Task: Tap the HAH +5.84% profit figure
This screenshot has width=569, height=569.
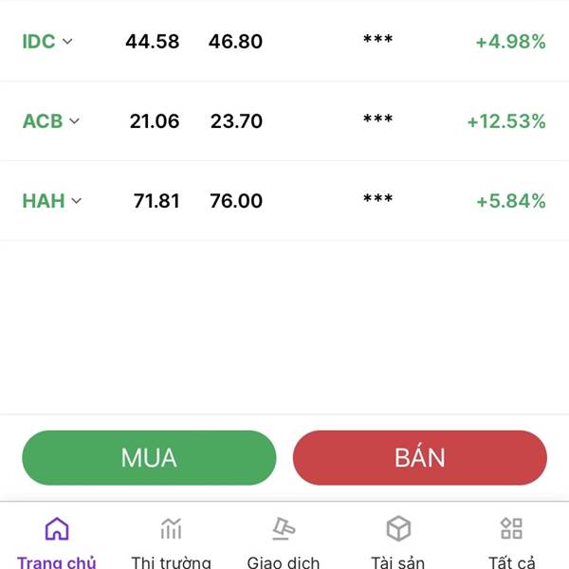Action: pyautogui.click(x=511, y=201)
